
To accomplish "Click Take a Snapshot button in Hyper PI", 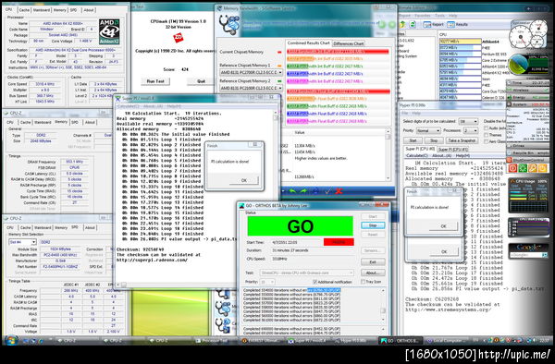I will coord(462,140).
